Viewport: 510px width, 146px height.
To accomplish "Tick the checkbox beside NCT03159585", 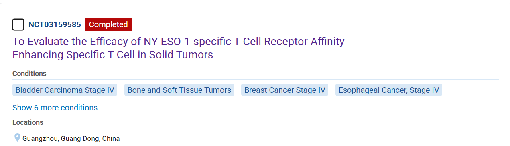I will [x=18, y=24].
